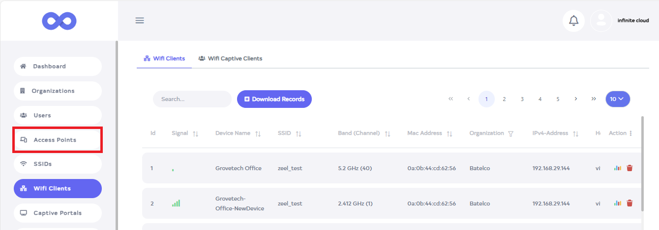Click the infinity logo in sidebar

59,21
